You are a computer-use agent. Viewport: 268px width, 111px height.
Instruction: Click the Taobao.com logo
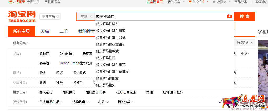pyautogui.click(x=22, y=16)
